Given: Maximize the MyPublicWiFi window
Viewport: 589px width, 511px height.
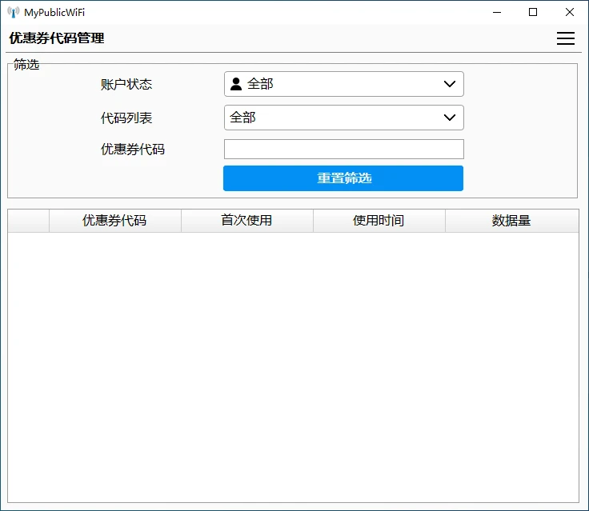Looking at the screenshot, I should click(x=533, y=12).
